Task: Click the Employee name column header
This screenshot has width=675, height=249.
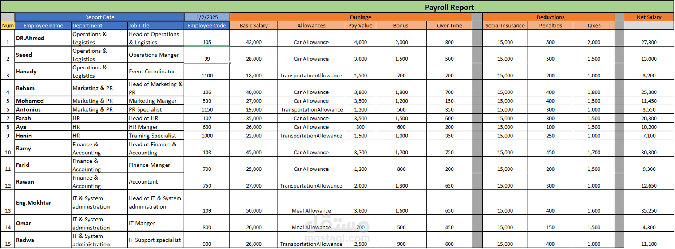Action: 43,25
